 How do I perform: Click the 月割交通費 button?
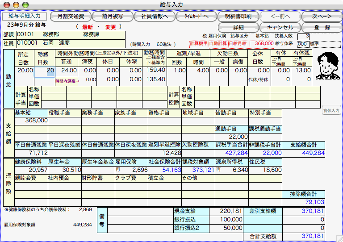67,16
